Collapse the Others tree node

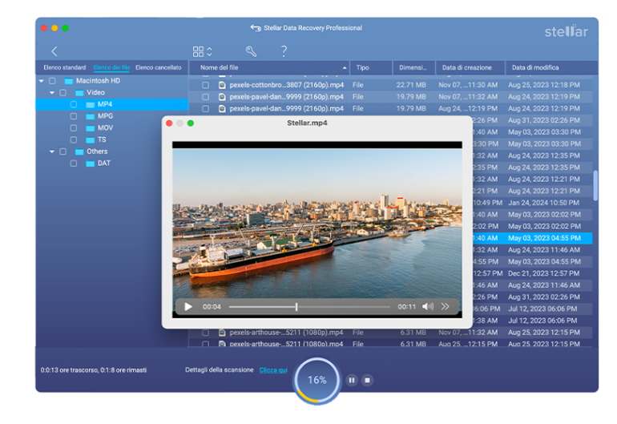(52, 151)
